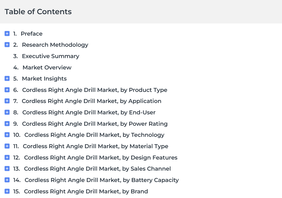Click plus icon next to by Brand

[x=7, y=191]
